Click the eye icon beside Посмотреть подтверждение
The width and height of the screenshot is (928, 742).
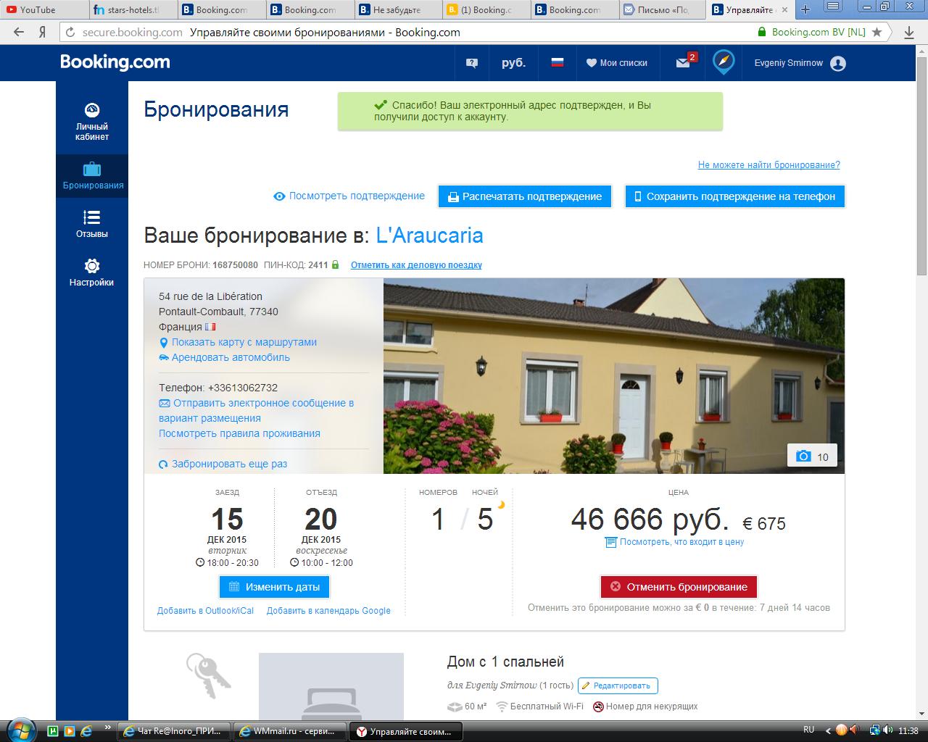[279, 196]
